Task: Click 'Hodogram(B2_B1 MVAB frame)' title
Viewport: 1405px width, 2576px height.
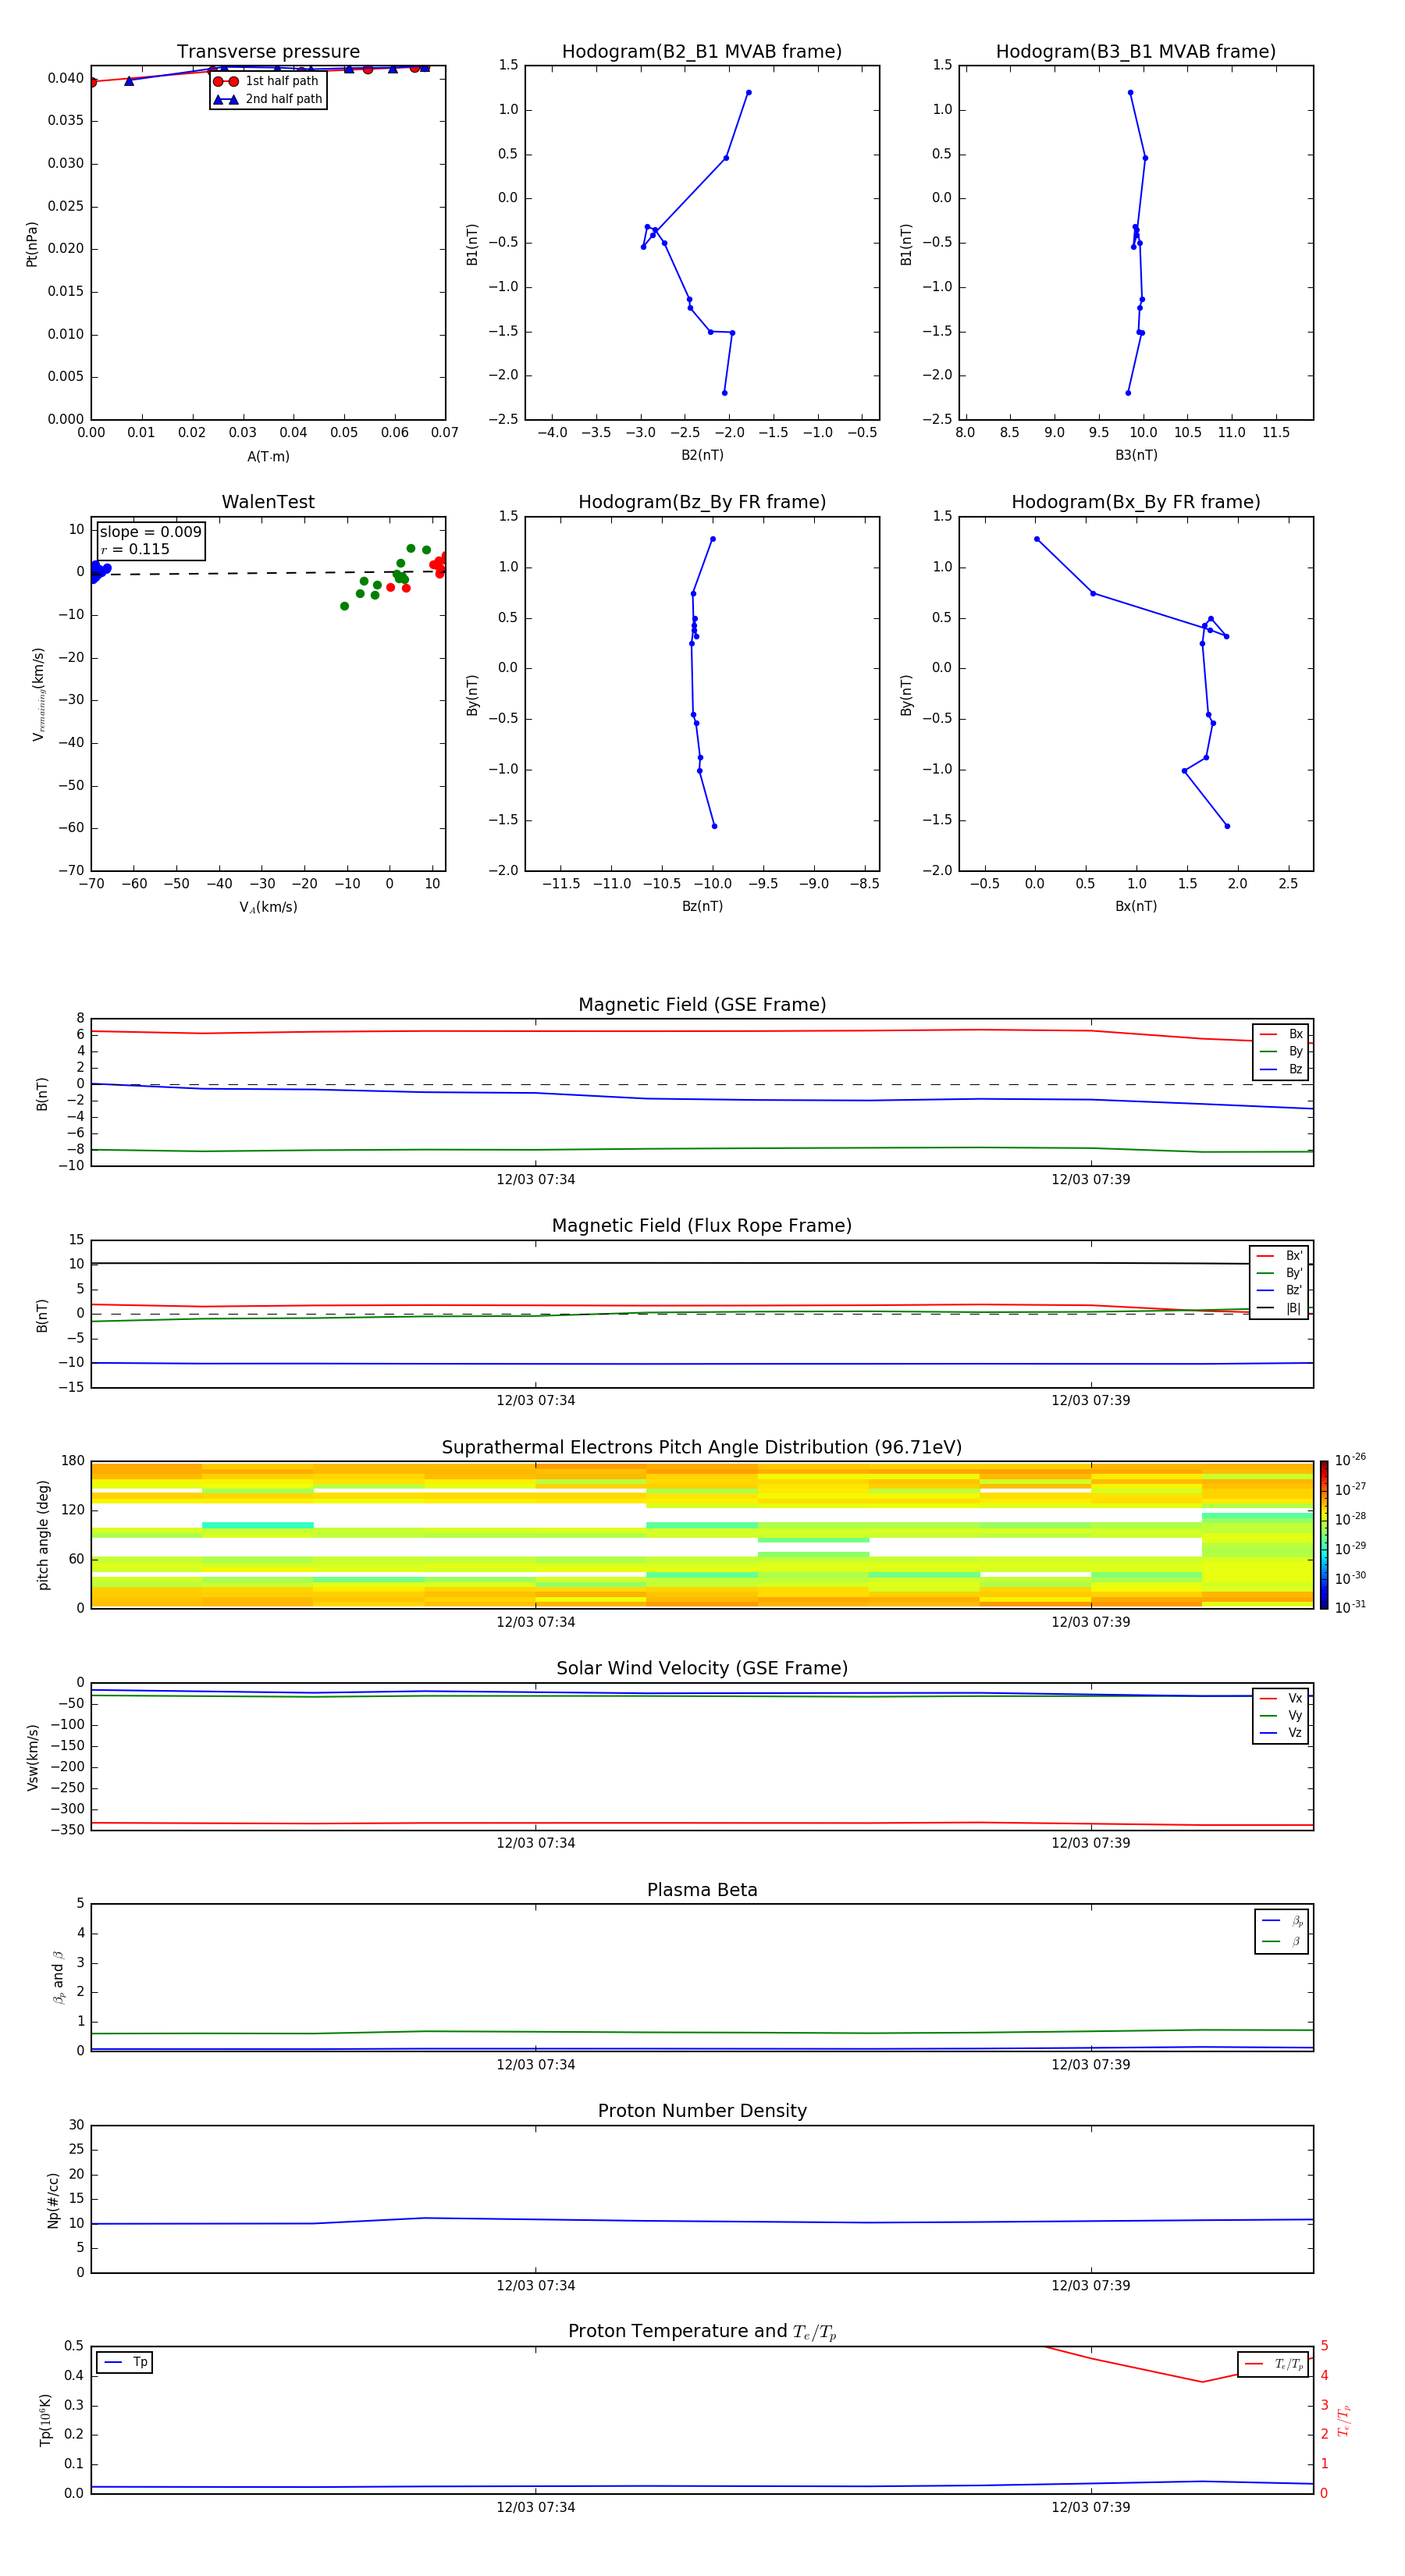Action: pos(702,52)
